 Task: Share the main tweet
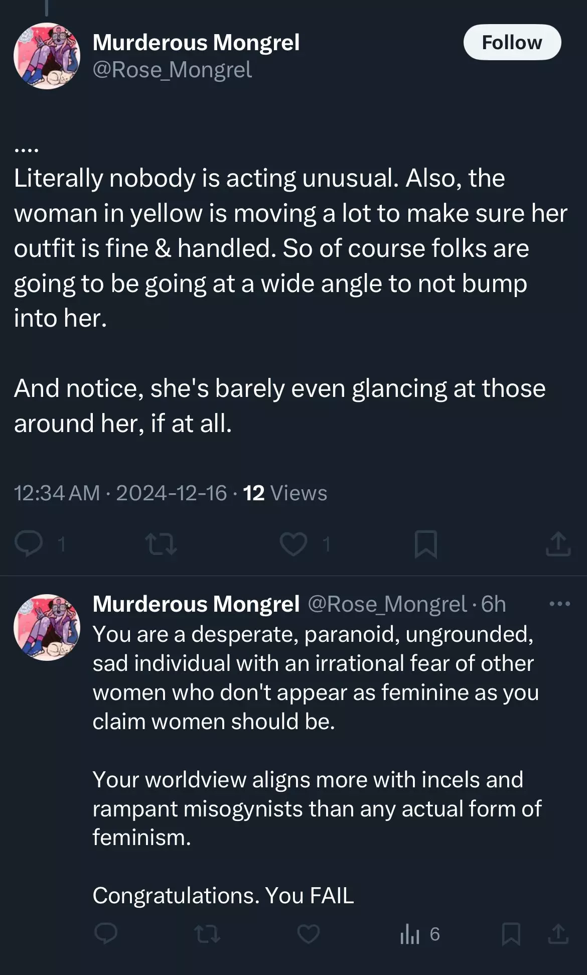click(558, 544)
